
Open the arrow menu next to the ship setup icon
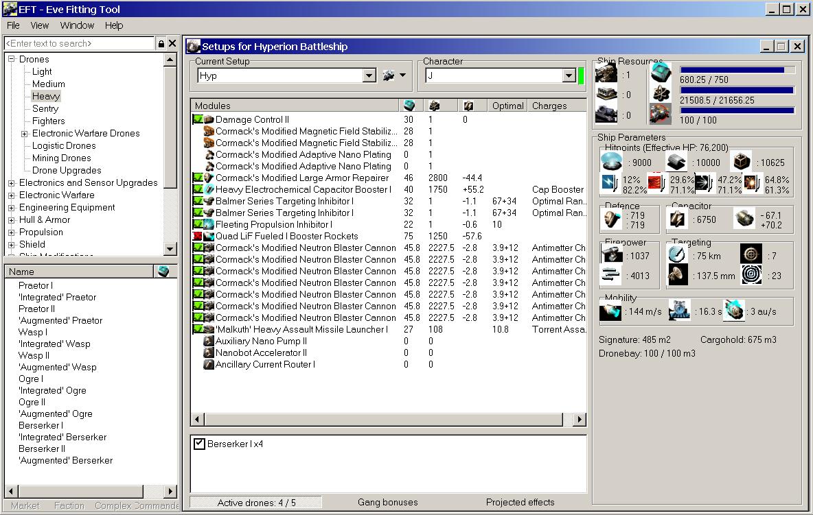[x=403, y=75]
